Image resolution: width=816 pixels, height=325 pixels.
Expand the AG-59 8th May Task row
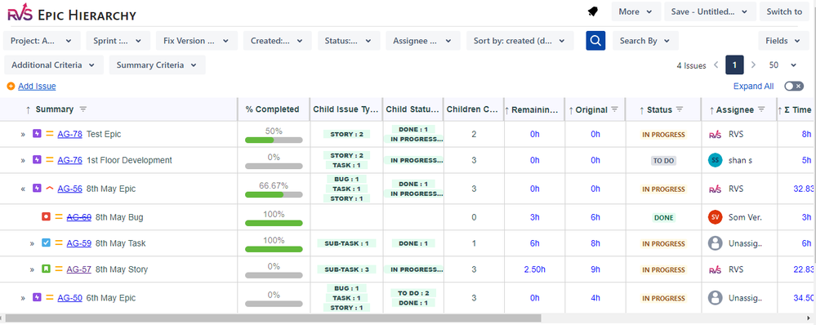tap(32, 243)
